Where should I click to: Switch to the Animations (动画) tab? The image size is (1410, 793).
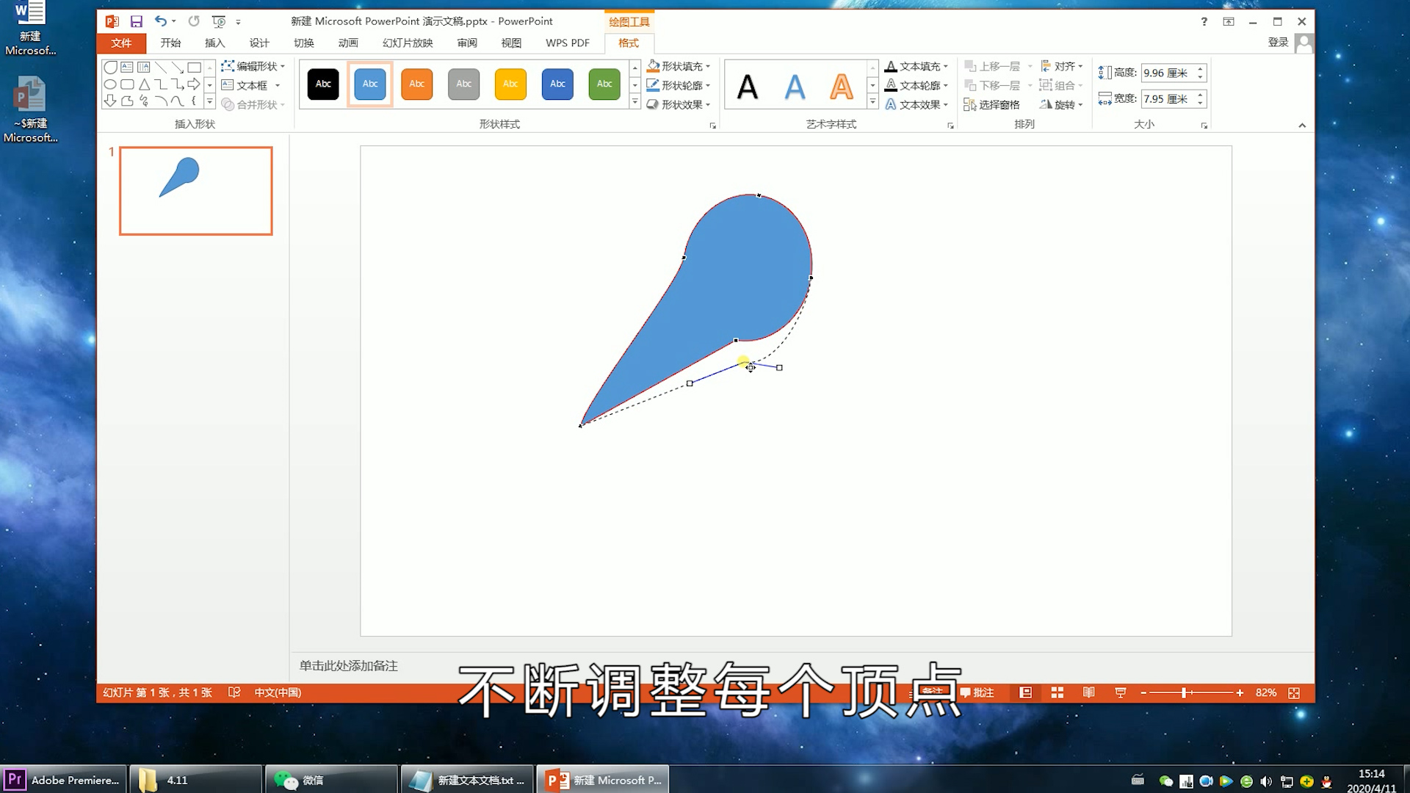(348, 43)
